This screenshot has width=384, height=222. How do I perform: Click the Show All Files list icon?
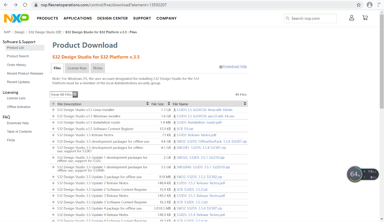coord(75,94)
